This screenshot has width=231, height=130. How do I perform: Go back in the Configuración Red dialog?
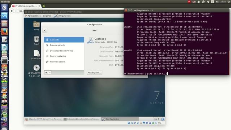45,30
